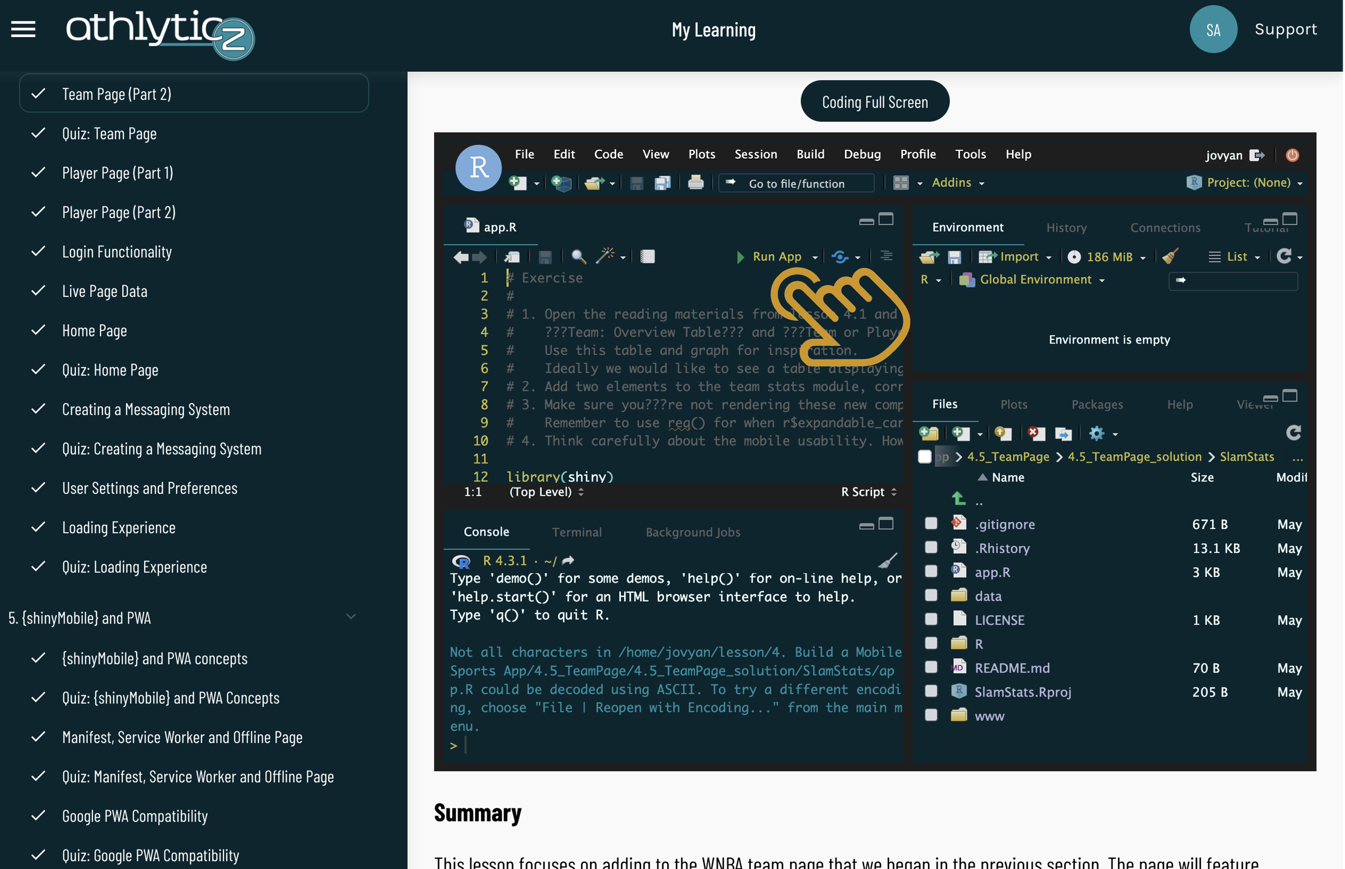Click the delete files red X icon
The width and height of the screenshot is (1345, 869).
click(x=1036, y=434)
